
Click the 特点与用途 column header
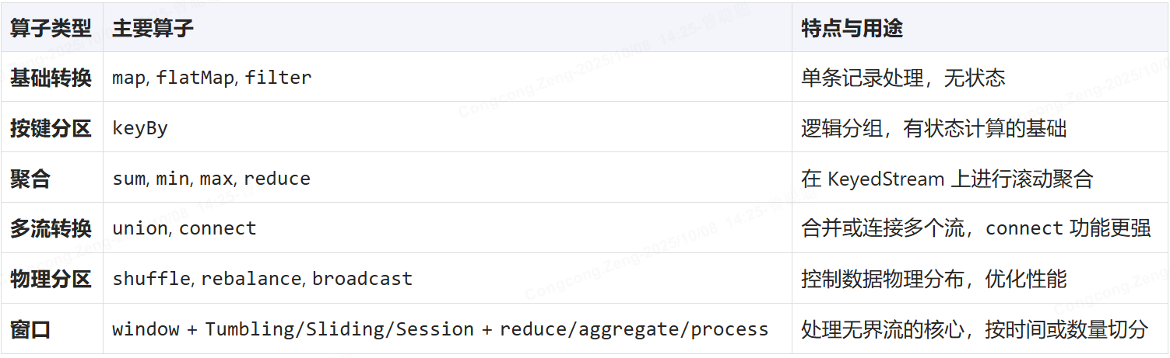pos(852,30)
